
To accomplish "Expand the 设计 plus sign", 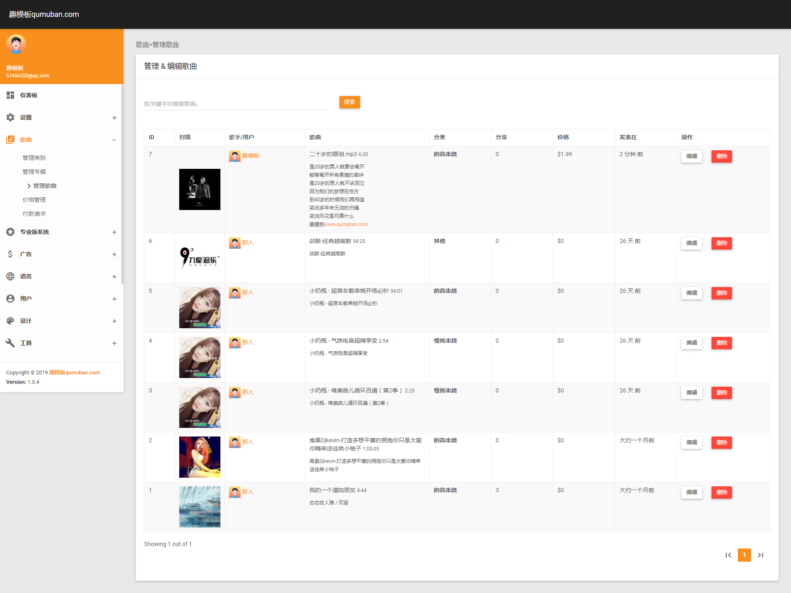I will click(114, 321).
